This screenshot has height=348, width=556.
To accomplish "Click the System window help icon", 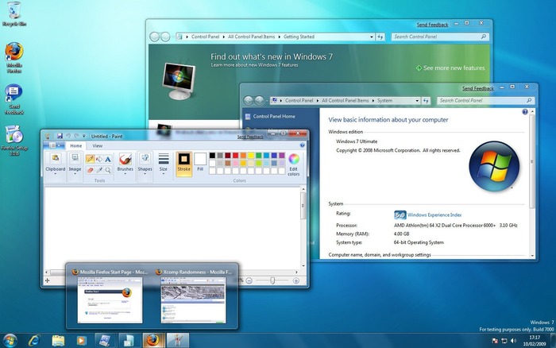I will 525,112.
